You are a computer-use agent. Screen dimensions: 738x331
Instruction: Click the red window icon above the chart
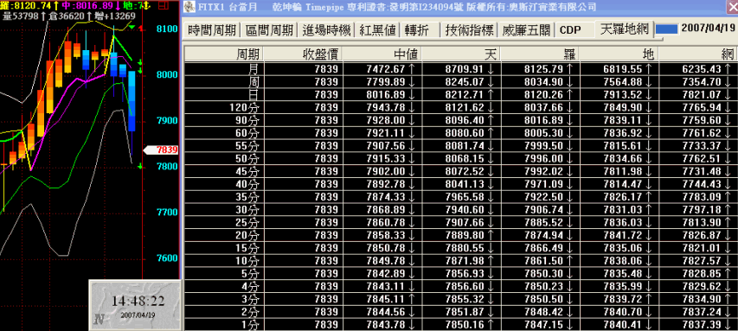163,6
